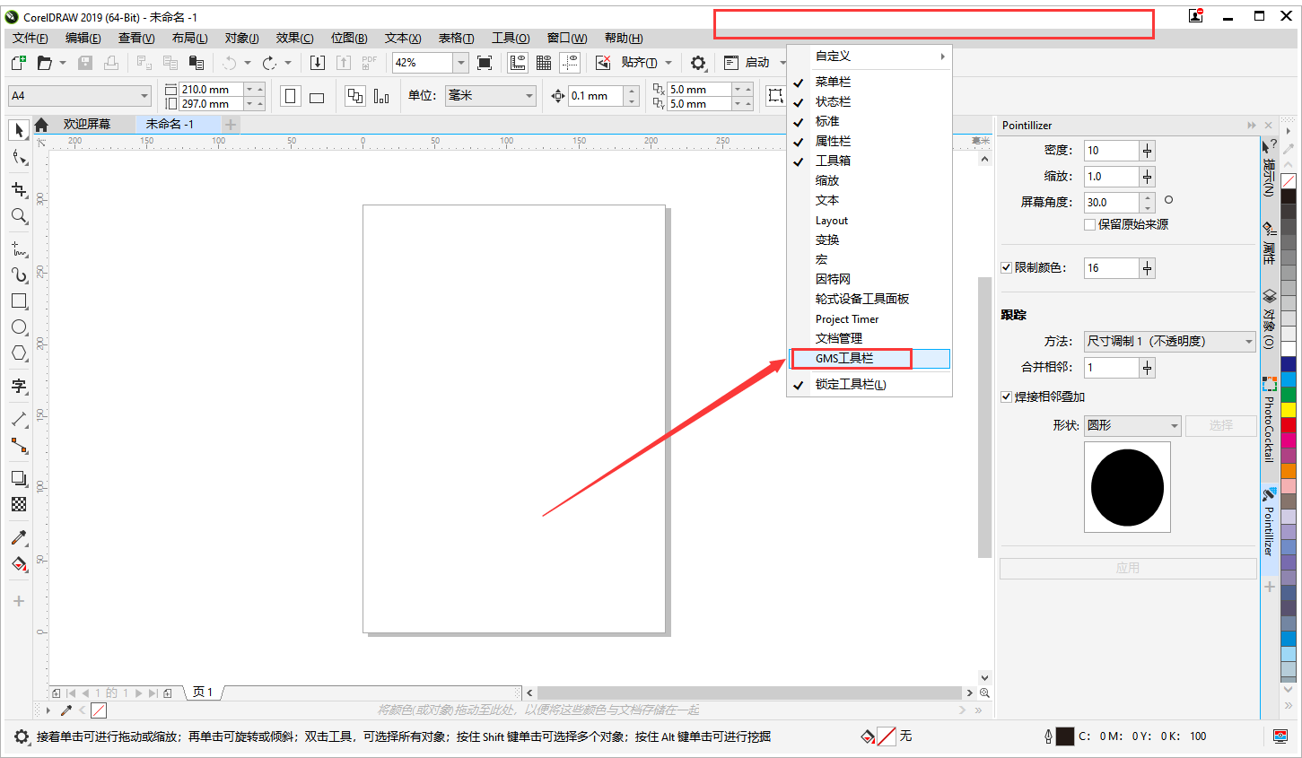1302x758 pixels.
Task: Open the Options gear icon in toolbar
Action: coord(698,63)
